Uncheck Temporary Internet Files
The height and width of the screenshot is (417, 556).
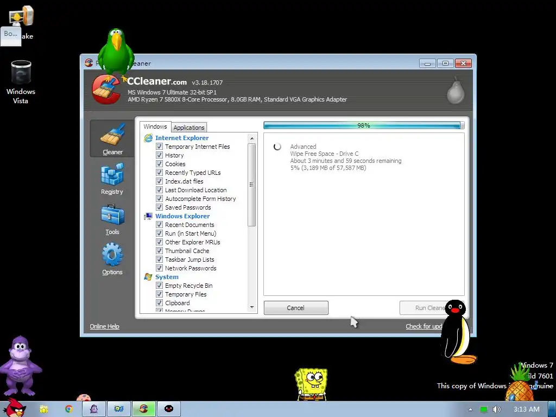159,147
